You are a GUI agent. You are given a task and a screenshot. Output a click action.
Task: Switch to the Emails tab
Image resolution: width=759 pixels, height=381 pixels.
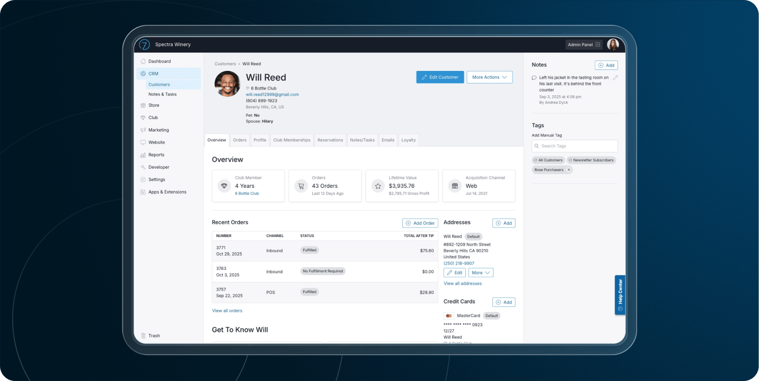coord(388,140)
